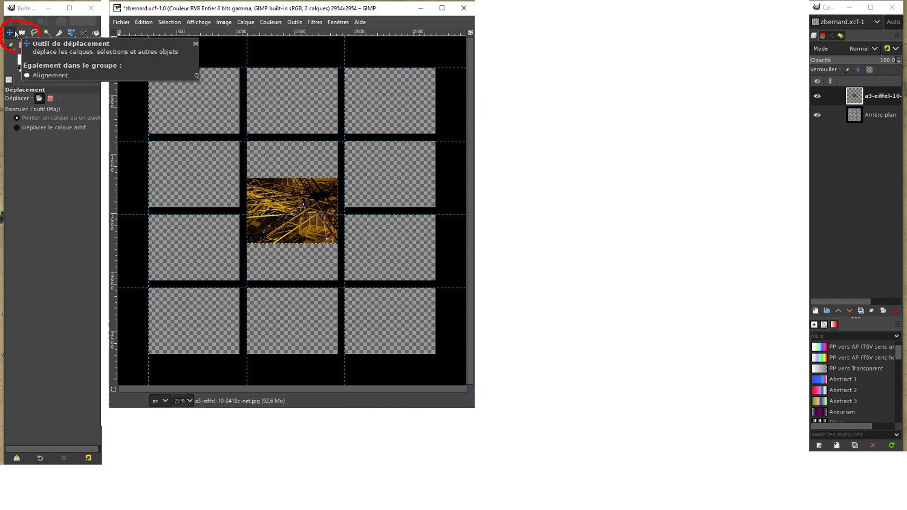Save tool preset in tool options
Image resolution: width=907 pixels, height=510 pixels.
[17, 458]
